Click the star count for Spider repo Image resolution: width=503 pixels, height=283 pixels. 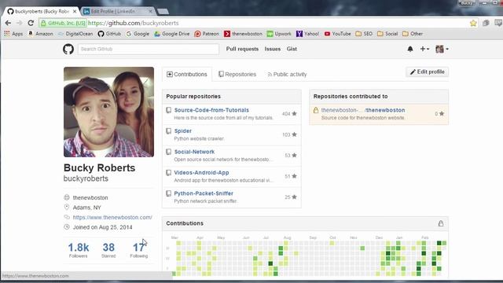coord(289,134)
